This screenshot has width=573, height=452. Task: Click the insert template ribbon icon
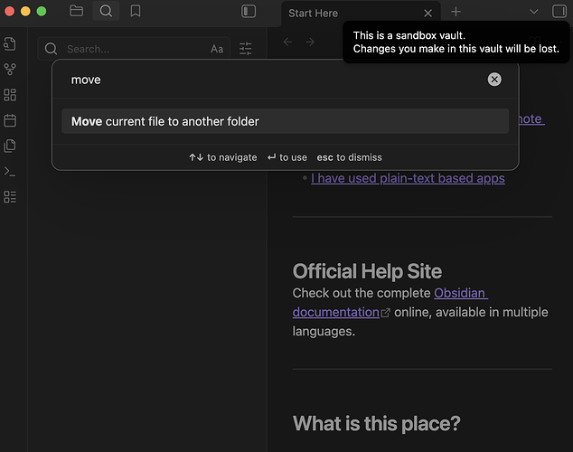point(10,146)
